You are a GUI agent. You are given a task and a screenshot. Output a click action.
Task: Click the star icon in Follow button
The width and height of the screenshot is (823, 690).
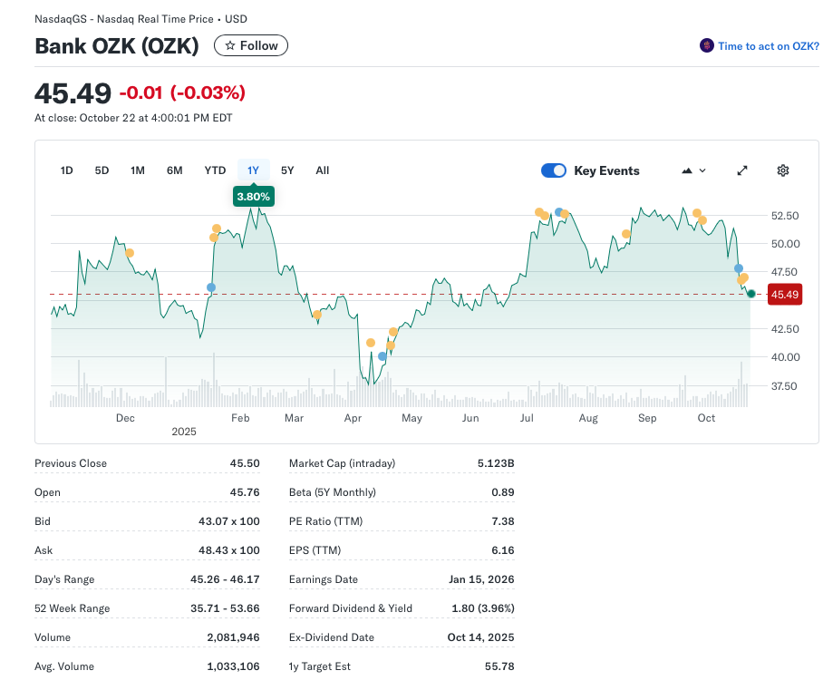[230, 45]
